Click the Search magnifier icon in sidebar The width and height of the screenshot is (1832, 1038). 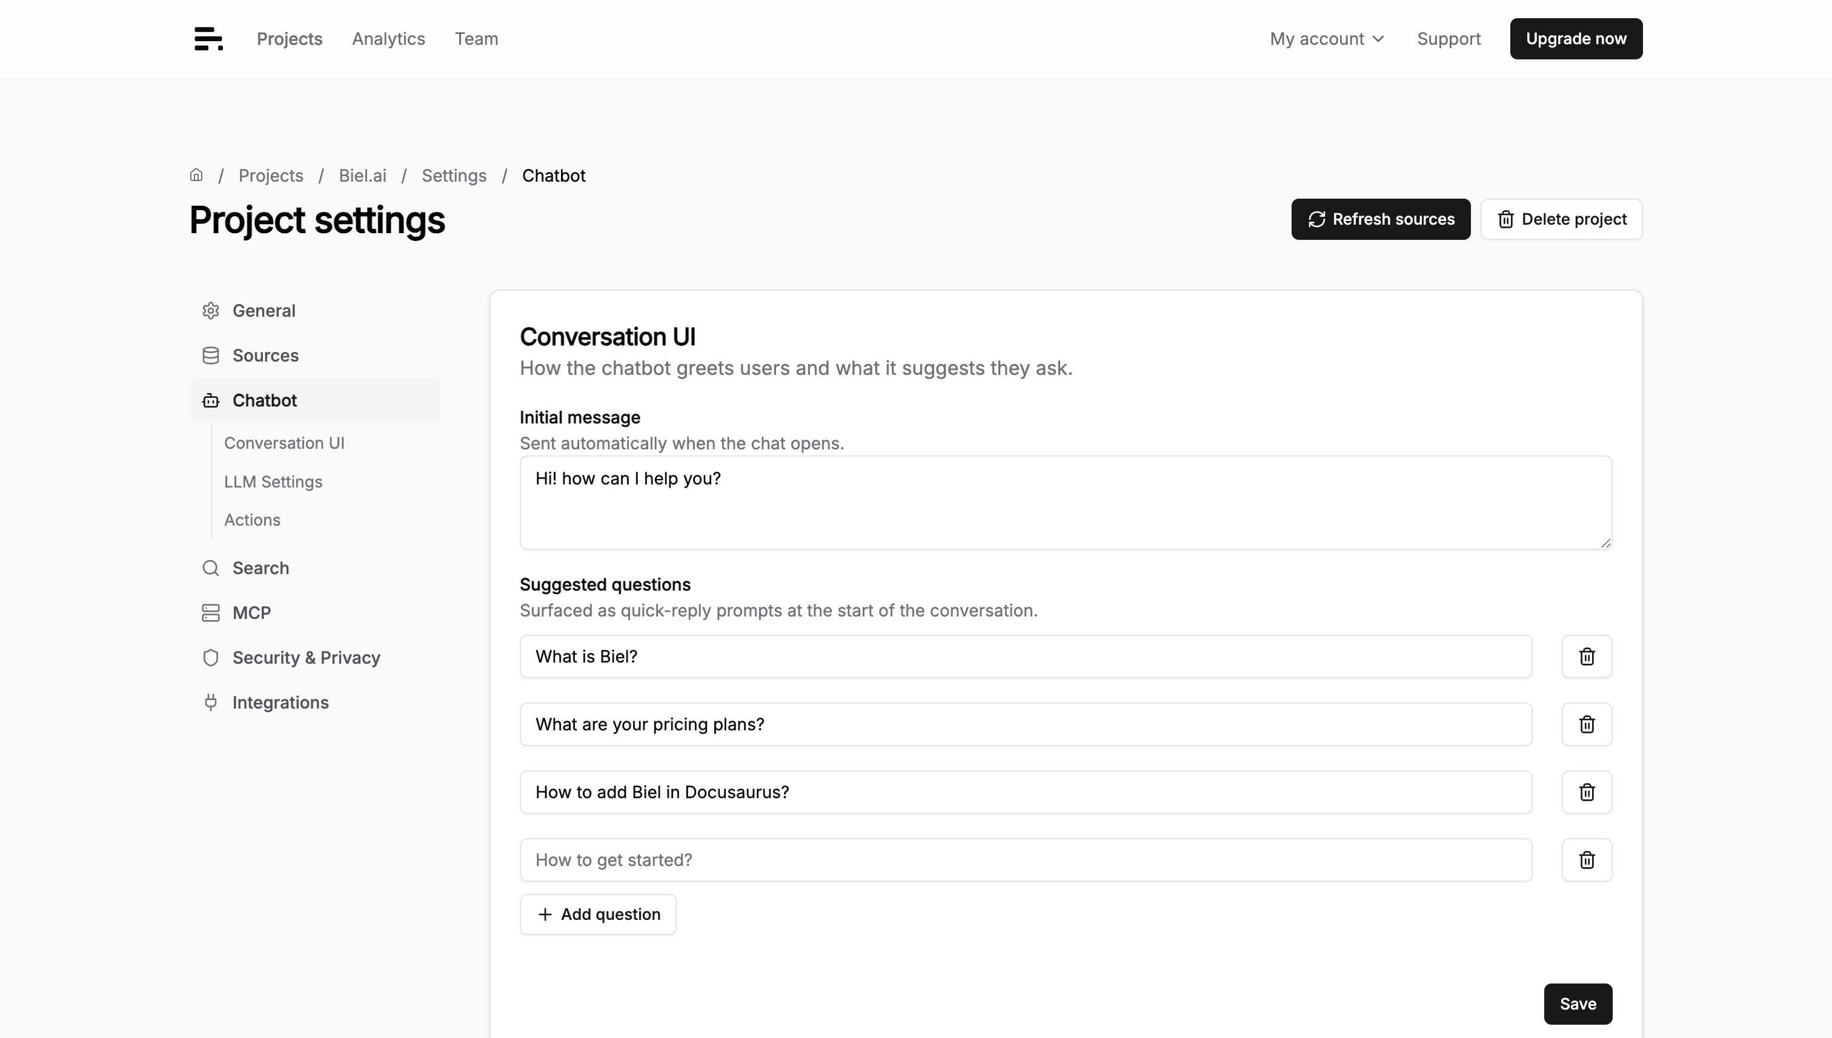click(x=210, y=568)
